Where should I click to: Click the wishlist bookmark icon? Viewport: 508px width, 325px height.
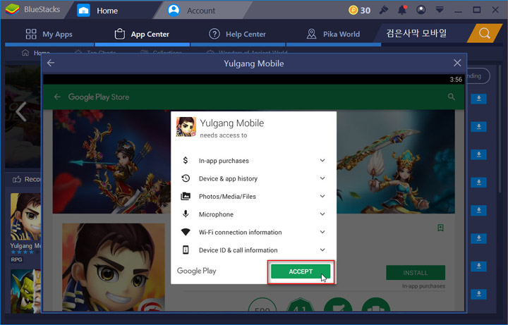pos(440,228)
